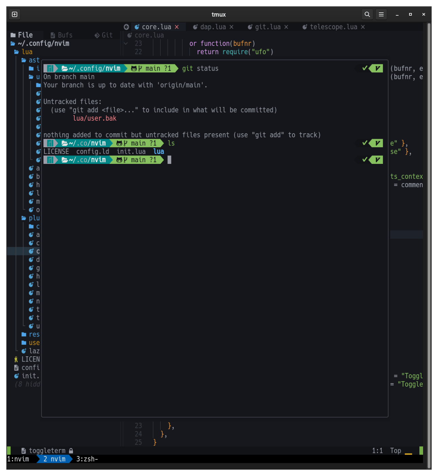Image resolution: width=438 pixels, height=476 pixels.
Task: Click the file icon before toggleterm in statusline
Action: coord(23,451)
